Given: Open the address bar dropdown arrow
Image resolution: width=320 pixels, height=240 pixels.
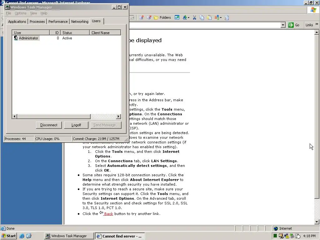Looking at the screenshot, I should 283,25.
